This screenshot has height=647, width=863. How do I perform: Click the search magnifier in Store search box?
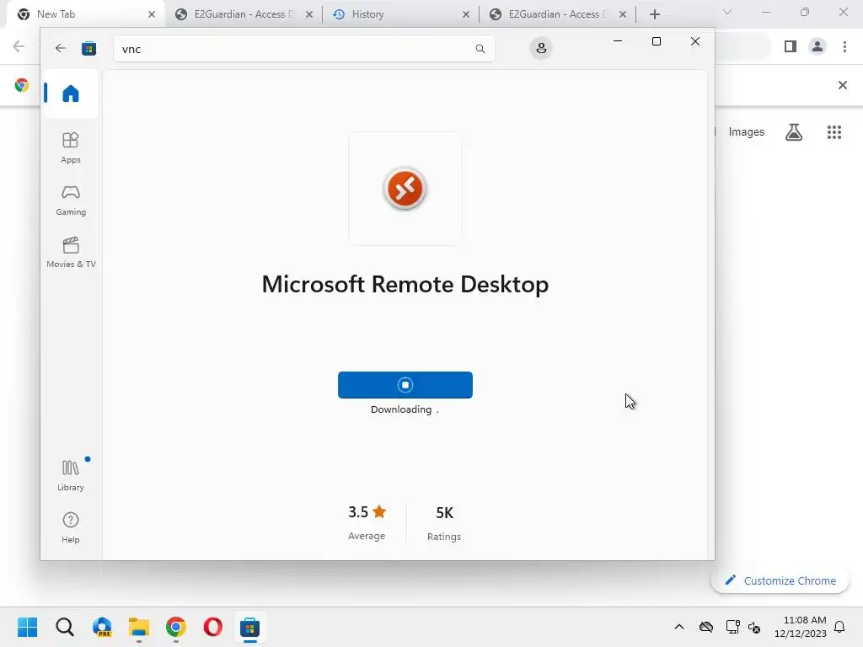coord(480,49)
